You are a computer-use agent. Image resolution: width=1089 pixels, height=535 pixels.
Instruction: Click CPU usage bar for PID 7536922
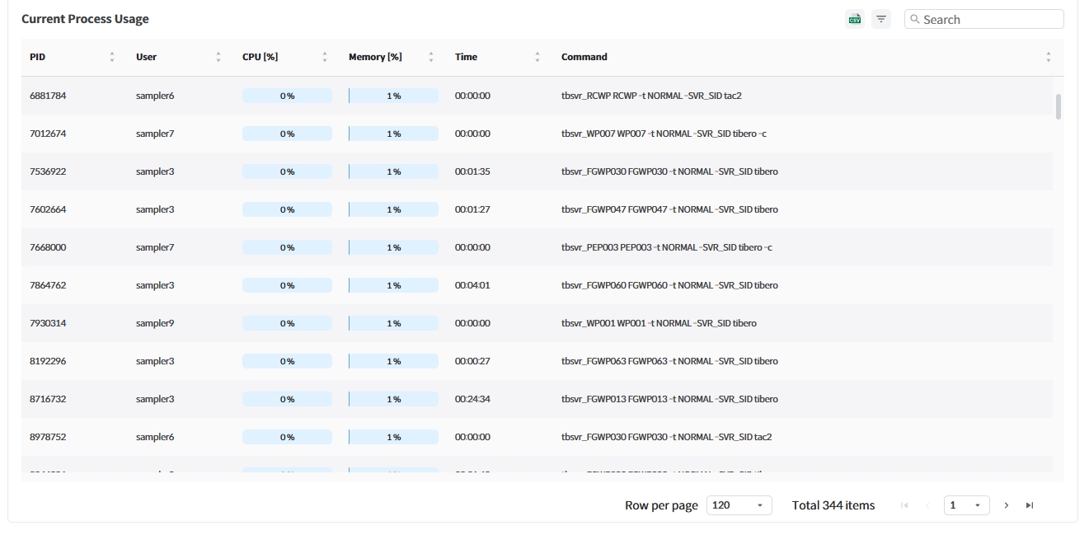point(287,171)
